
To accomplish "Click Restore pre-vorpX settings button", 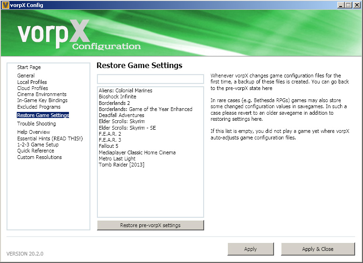I will coord(151,225).
